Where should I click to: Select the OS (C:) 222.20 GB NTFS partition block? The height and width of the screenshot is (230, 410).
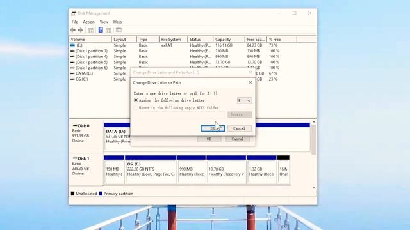click(151, 169)
